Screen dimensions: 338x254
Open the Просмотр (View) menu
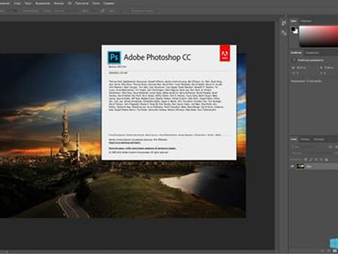point(81,3)
